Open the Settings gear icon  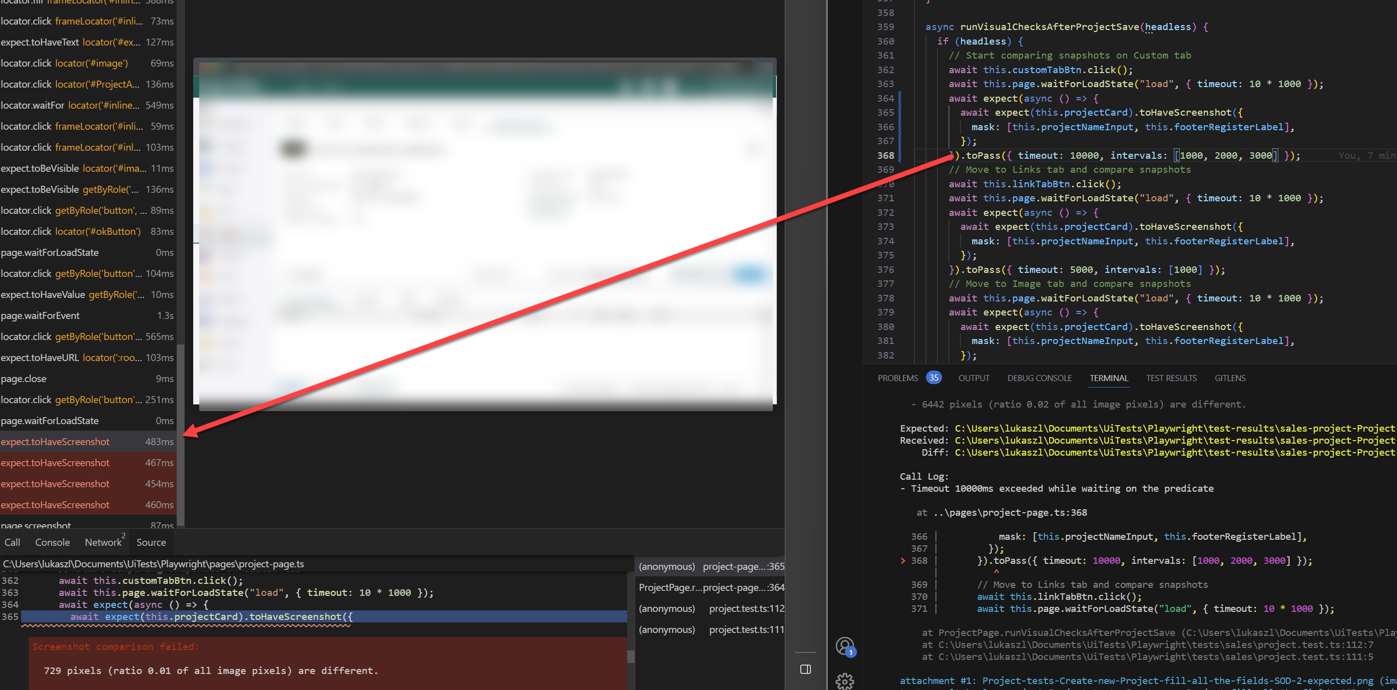tap(845, 681)
